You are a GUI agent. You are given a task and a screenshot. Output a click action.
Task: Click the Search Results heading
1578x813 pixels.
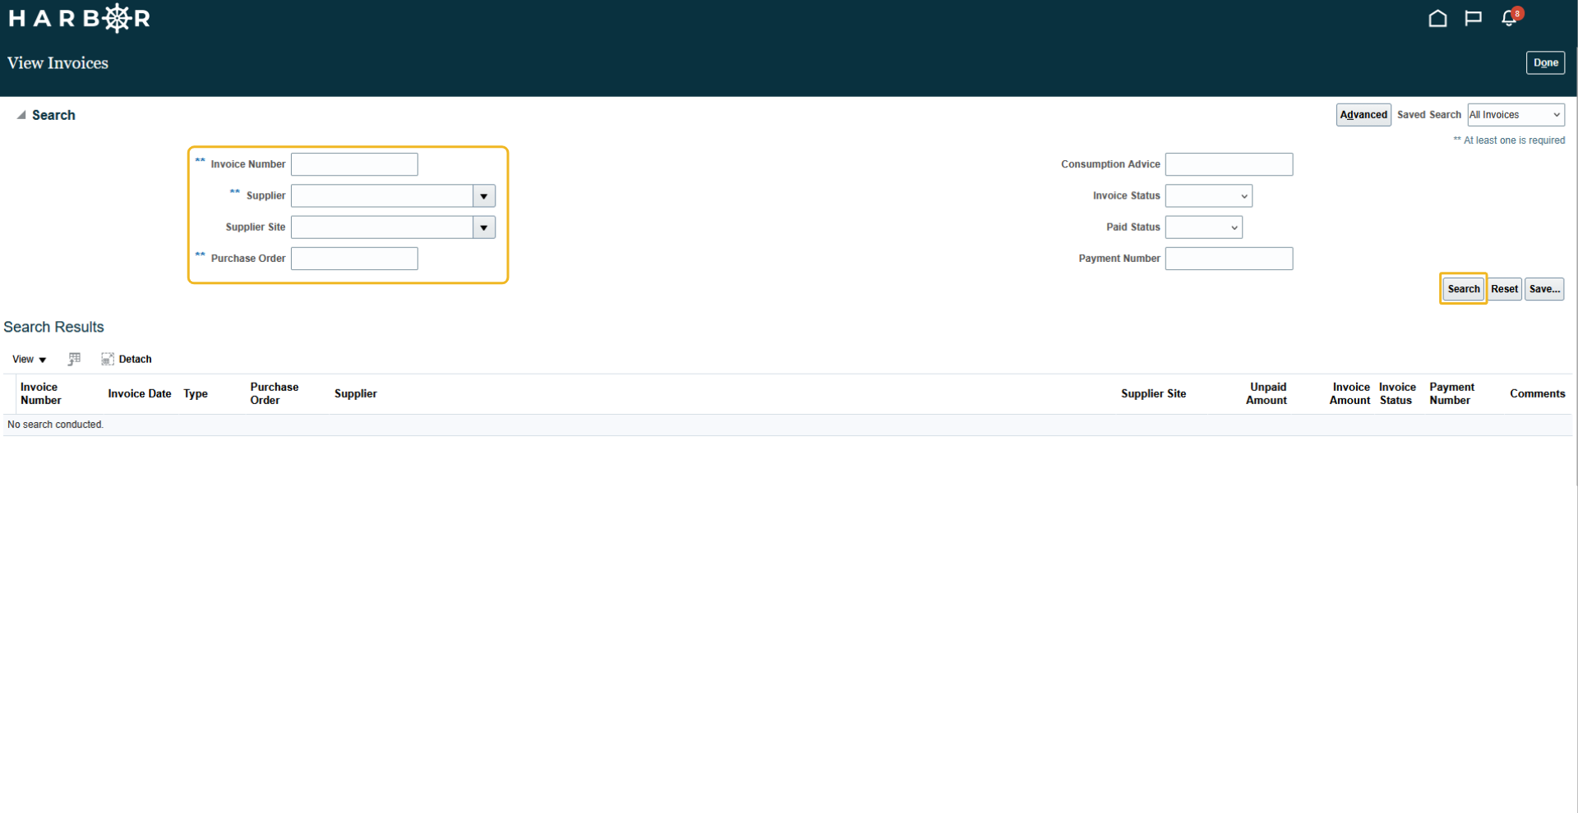pyautogui.click(x=53, y=327)
